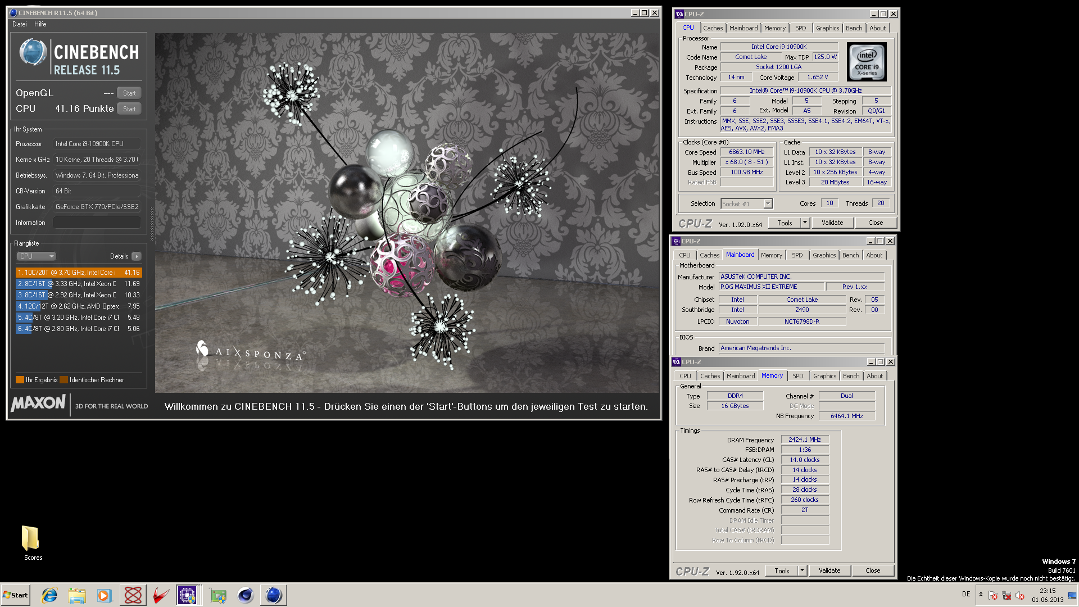The image size is (1079, 607).
Task: Select ranking row 8C/16T 11.69
Action: point(79,284)
